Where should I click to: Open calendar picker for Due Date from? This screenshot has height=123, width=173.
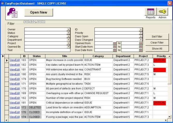pos(115,50)
